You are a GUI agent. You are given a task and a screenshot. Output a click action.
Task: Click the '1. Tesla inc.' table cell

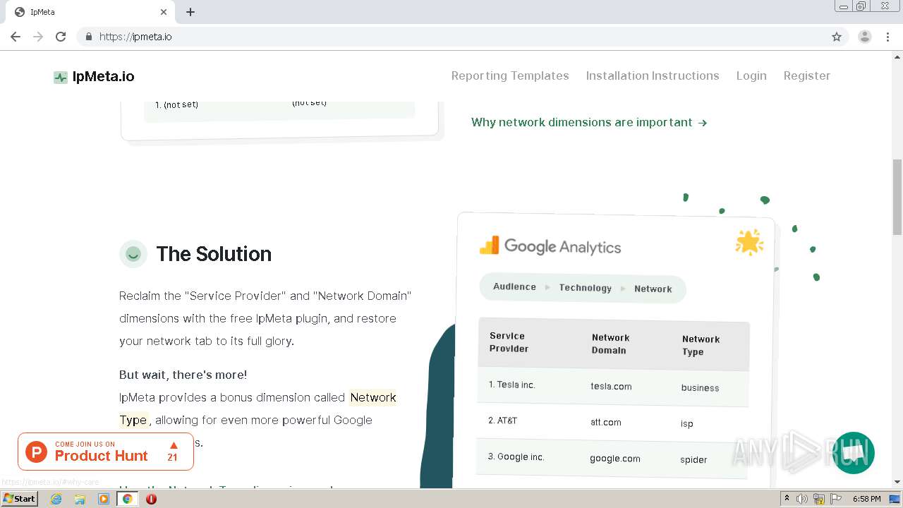(511, 385)
